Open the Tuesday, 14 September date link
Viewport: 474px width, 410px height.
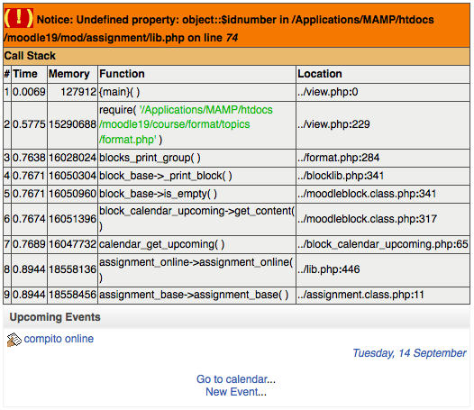click(x=409, y=353)
